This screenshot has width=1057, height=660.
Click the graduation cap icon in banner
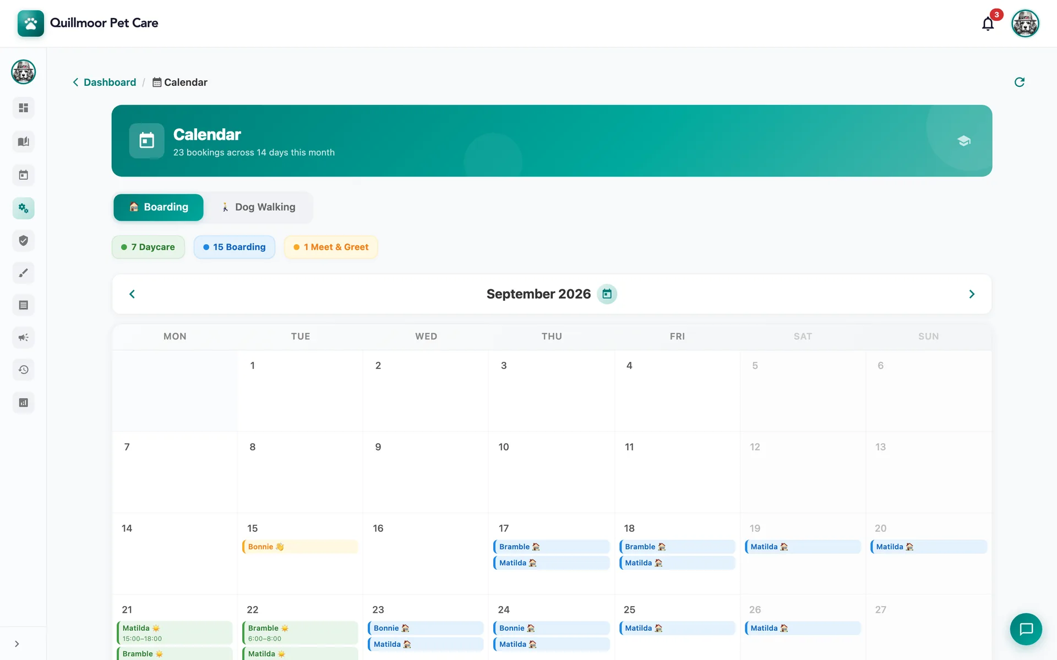[x=963, y=141]
